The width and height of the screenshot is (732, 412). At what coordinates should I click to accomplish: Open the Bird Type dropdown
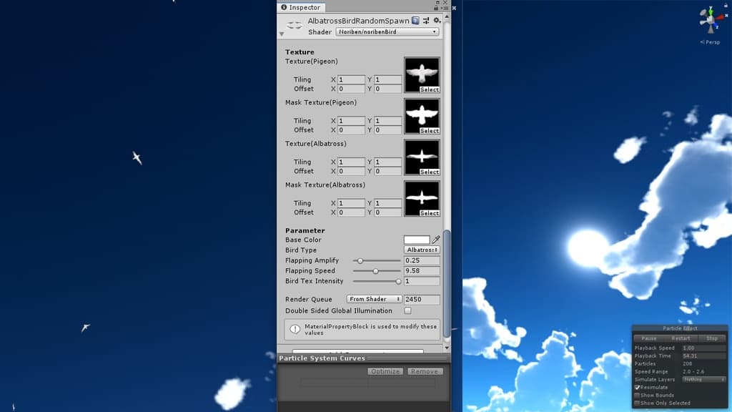click(422, 250)
